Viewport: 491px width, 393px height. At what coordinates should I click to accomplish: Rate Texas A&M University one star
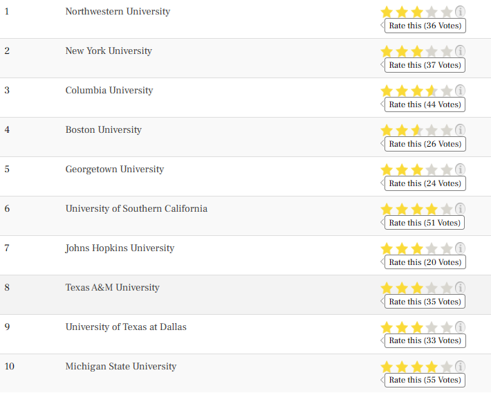[387, 288]
